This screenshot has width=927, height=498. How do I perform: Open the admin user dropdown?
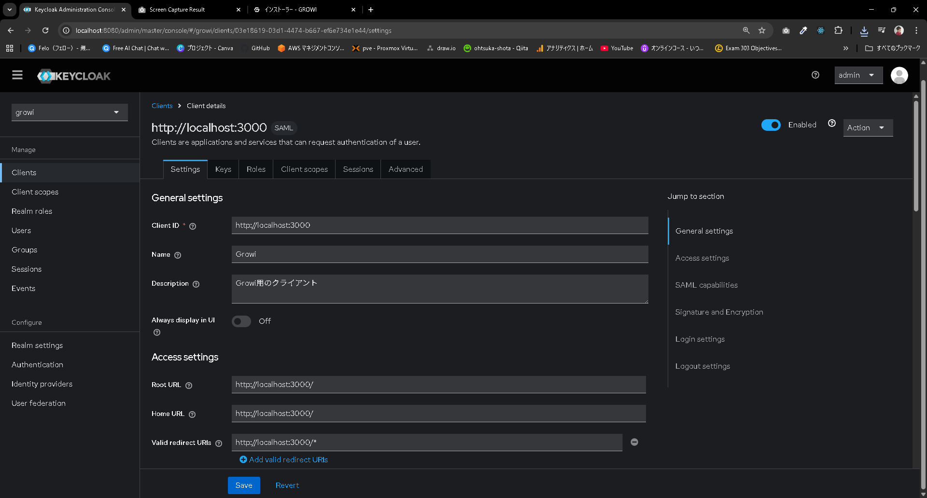[858, 75]
